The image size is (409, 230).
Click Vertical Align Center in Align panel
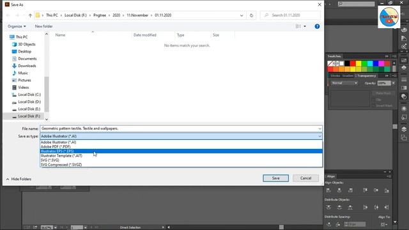click(x=376, y=190)
